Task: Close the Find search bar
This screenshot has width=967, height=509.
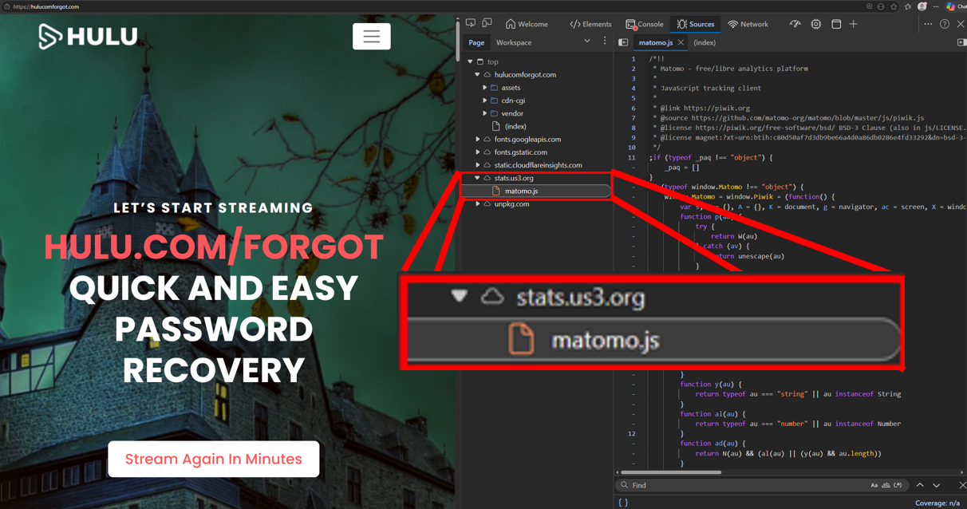Action: pyautogui.click(x=962, y=485)
